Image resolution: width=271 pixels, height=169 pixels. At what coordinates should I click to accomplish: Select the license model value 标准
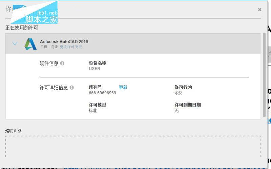(x=93, y=111)
